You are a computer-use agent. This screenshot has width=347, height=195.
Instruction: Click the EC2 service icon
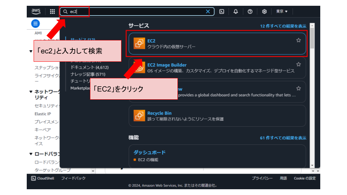(139, 43)
